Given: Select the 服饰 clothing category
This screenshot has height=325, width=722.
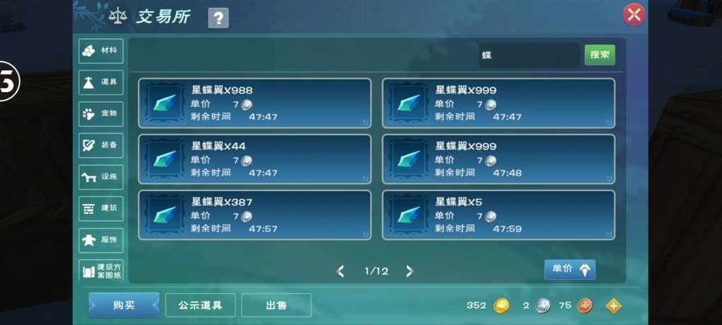Looking at the screenshot, I should [x=101, y=240].
